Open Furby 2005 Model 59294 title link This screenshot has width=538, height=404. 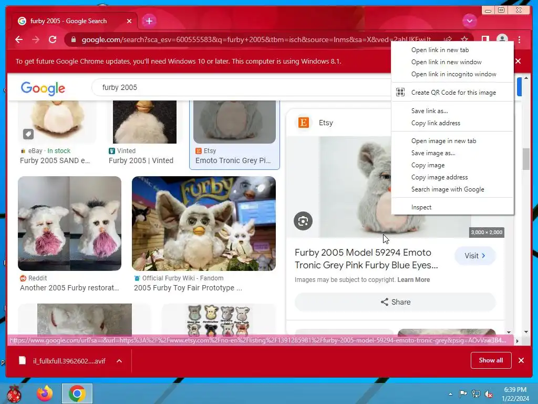click(366, 259)
